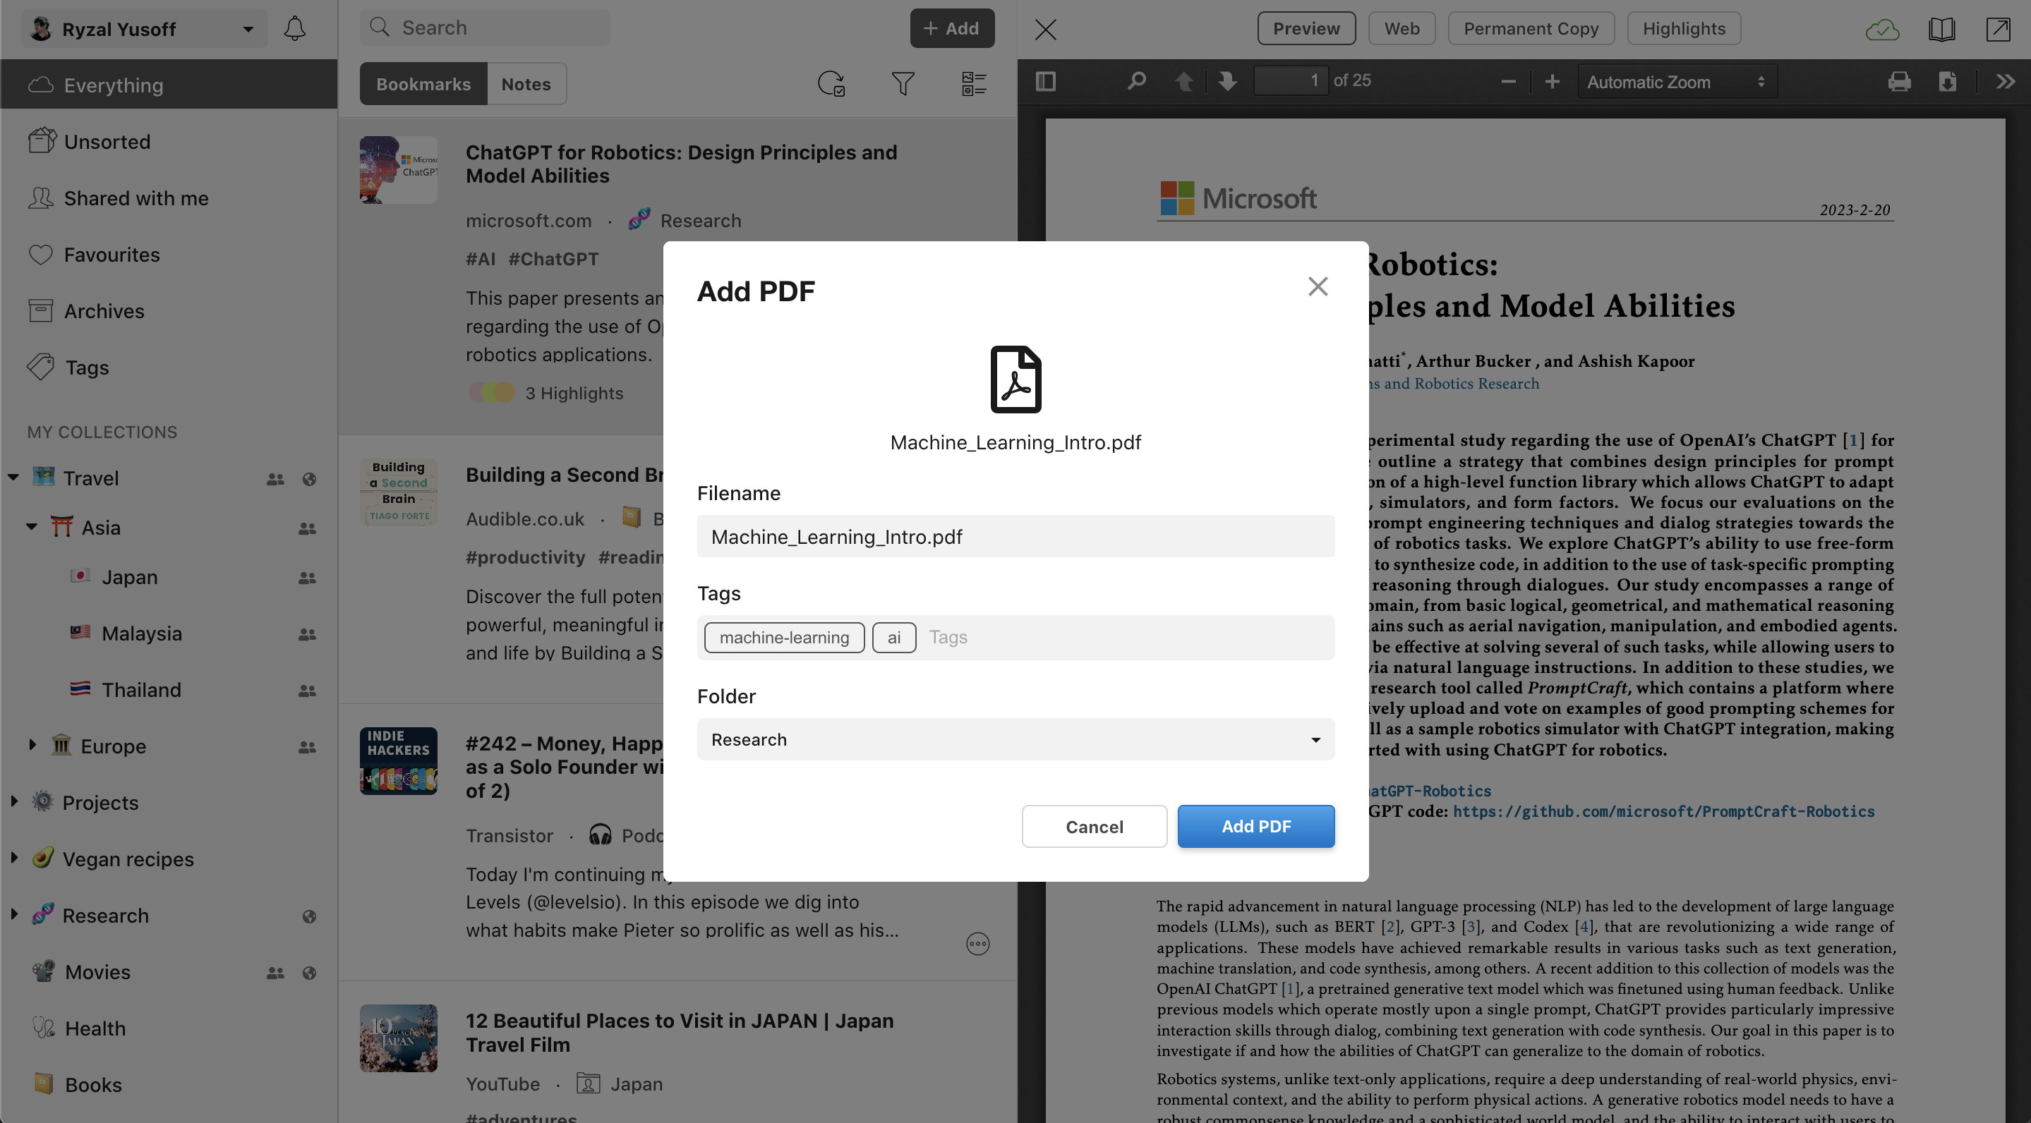The image size is (2031, 1123).
Task: Click the + Add button
Action: pos(952,29)
